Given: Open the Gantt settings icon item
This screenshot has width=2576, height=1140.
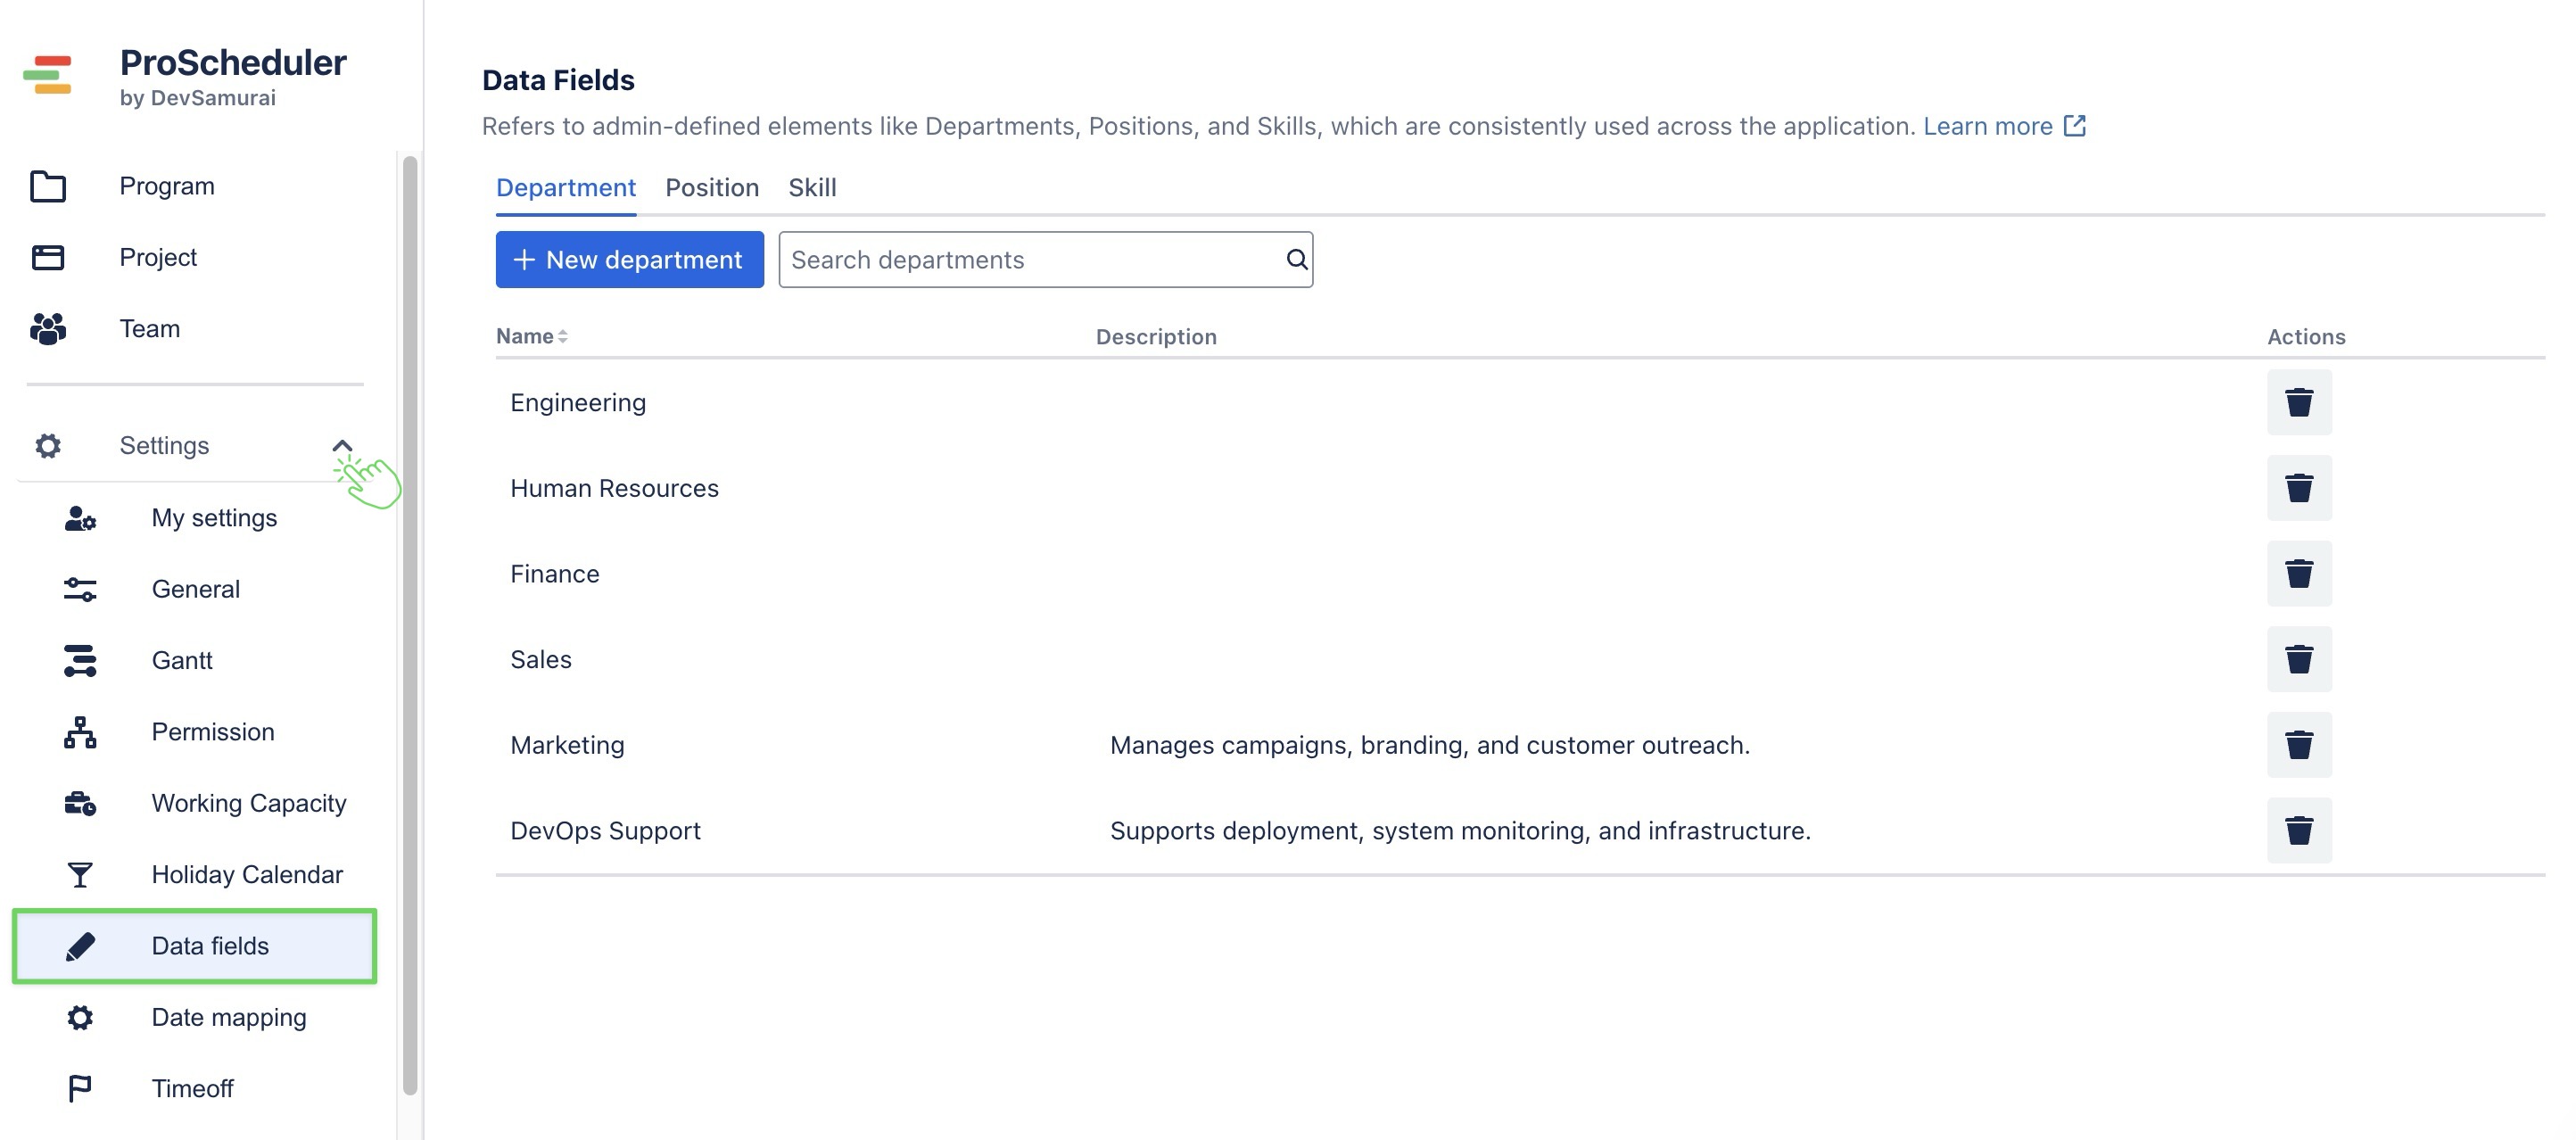Looking at the screenshot, I should point(80,660).
